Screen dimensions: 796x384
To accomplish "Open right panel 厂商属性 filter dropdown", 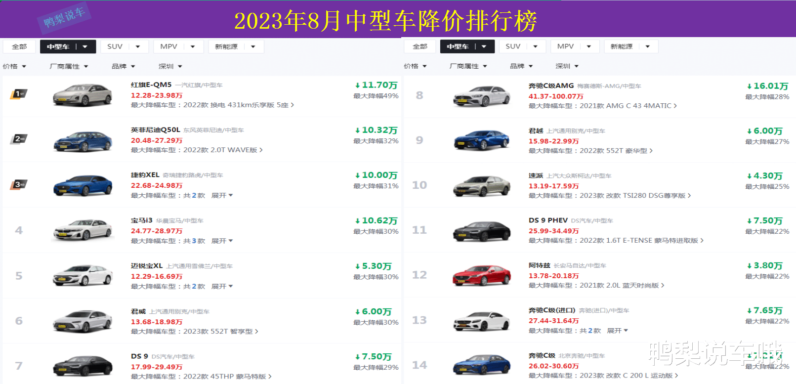I will 468,66.
